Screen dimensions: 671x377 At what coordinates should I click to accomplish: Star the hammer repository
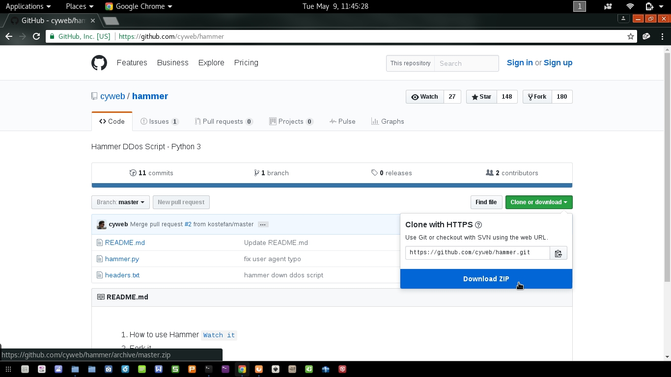coord(481,97)
